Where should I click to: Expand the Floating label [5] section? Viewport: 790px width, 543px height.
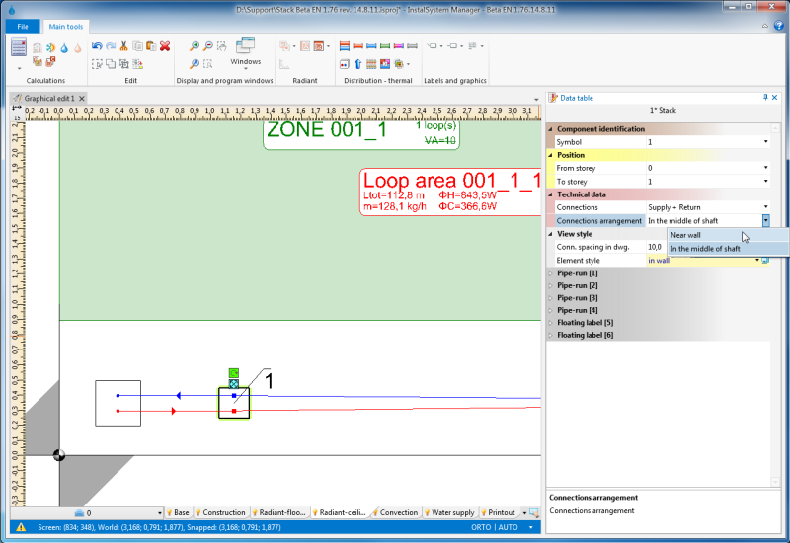(551, 323)
